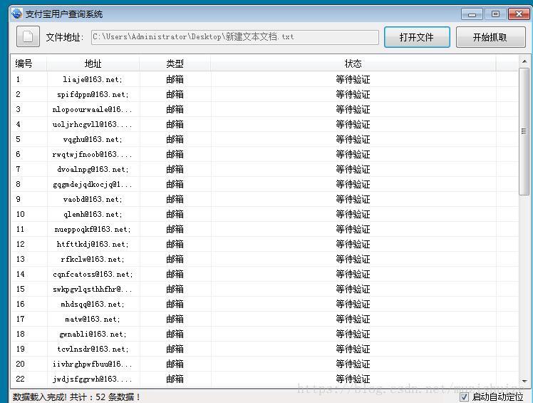Click the blank document icon button
This screenshot has width=533, height=403.
[x=28, y=36]
